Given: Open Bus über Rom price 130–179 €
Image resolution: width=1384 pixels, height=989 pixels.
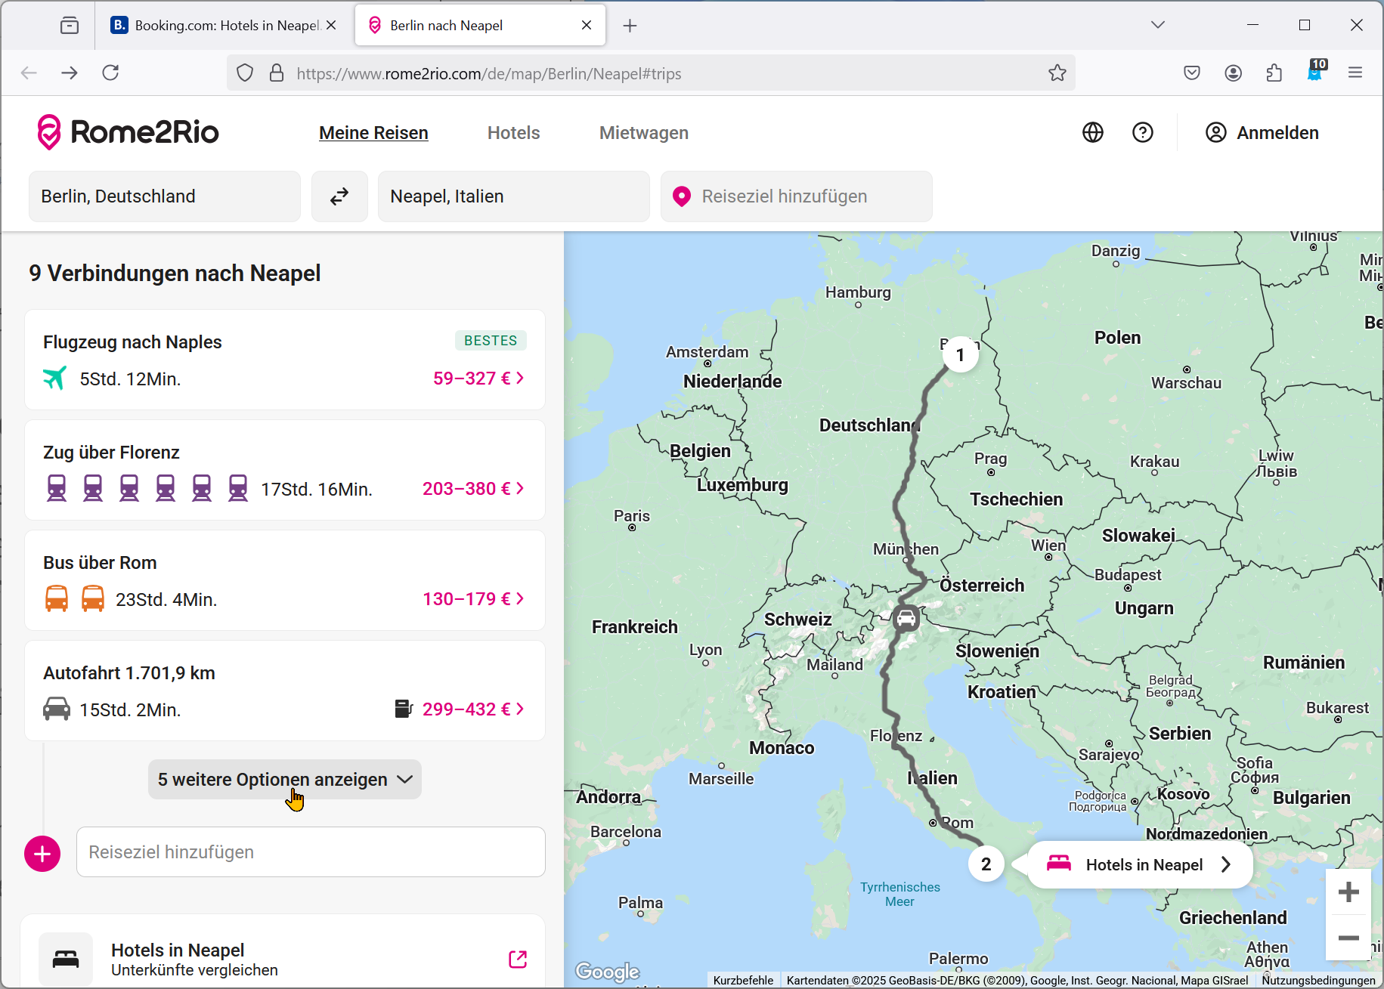Looking at the screenshot, I should coord(473,599).
